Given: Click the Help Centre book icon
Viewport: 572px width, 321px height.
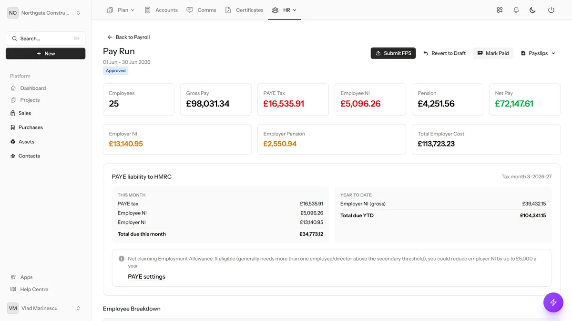Looking at the screenshot, I should [x=13, y=289].
